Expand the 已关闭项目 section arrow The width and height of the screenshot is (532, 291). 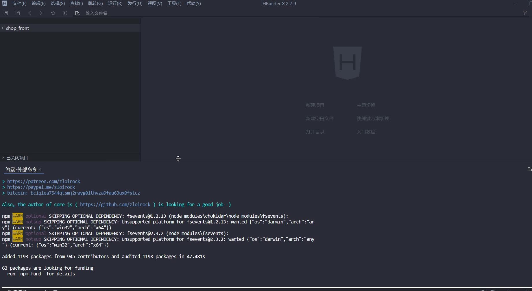tap(3, 158)
